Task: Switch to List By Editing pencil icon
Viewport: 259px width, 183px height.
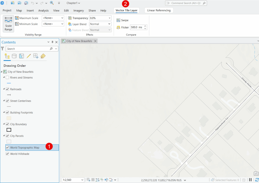Action: (x=29, y=56)
